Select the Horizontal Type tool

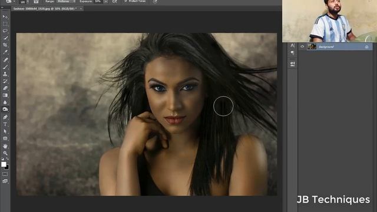point(5,124)
